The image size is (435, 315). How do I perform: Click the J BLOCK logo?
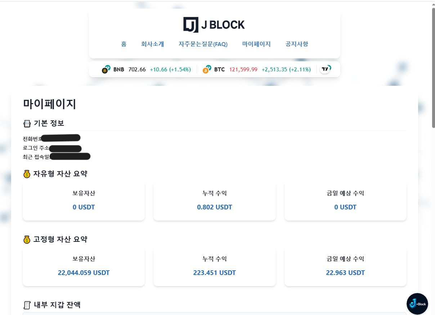214,25
